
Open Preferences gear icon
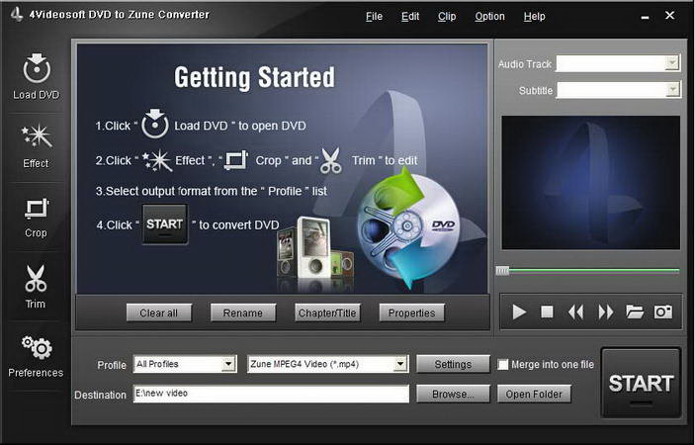click(x=36, y=356)
